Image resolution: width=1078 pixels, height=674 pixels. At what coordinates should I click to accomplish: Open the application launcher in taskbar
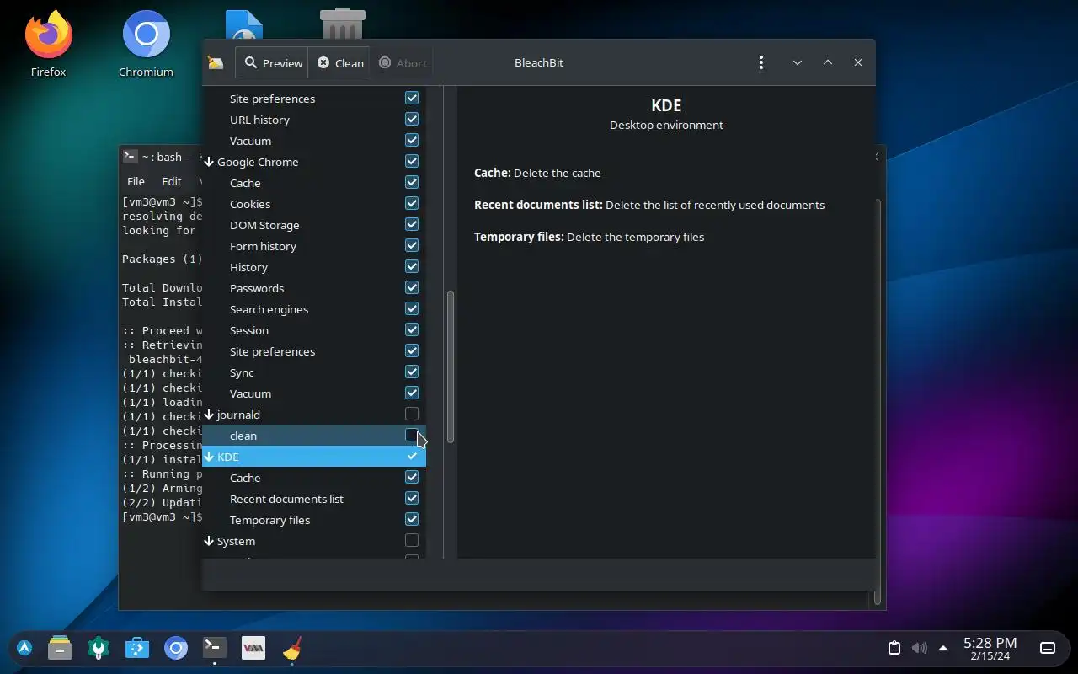24,648
